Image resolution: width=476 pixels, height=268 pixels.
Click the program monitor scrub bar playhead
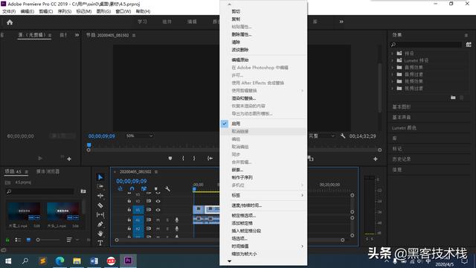pos(89,145)
